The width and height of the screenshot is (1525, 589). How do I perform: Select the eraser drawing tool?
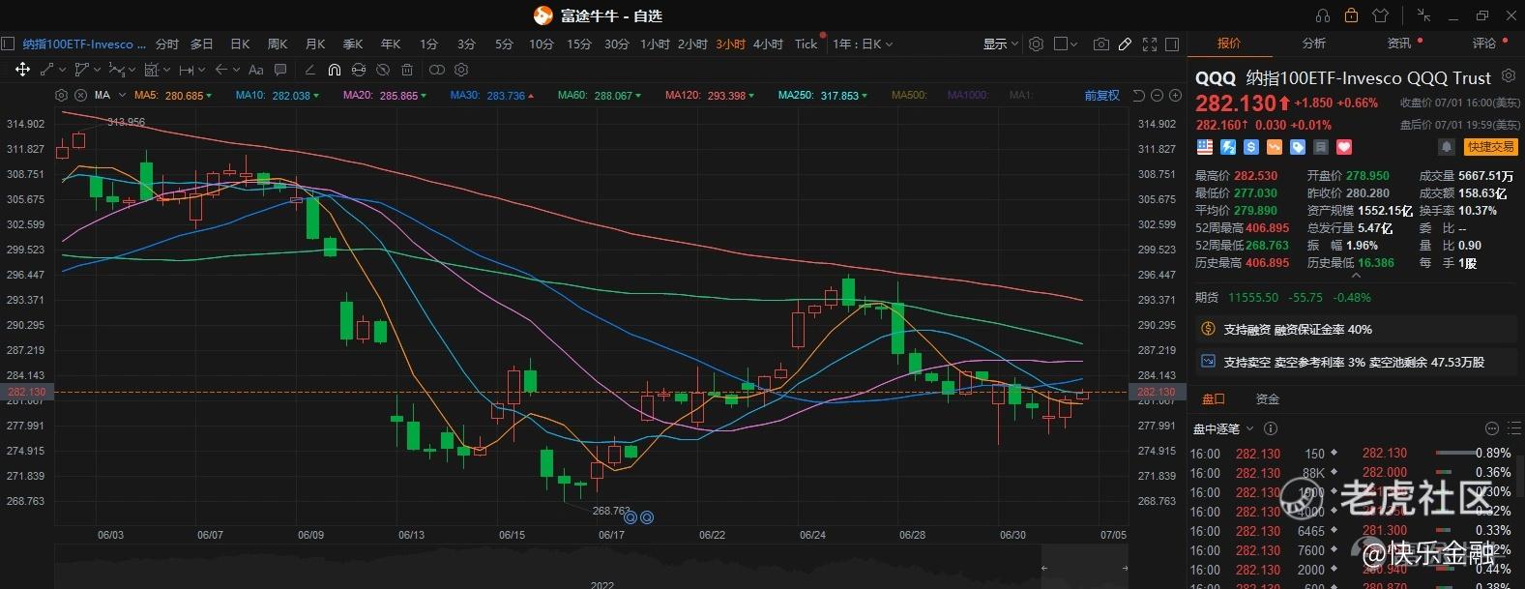coord(310,70)
